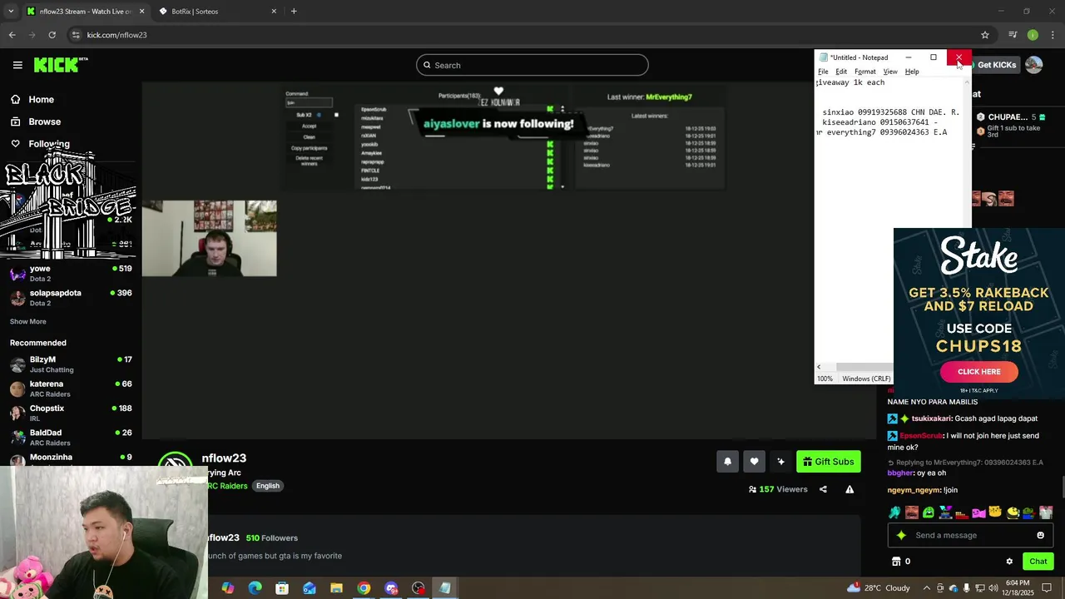Select the nflow23 Stream browser tab

85,12
